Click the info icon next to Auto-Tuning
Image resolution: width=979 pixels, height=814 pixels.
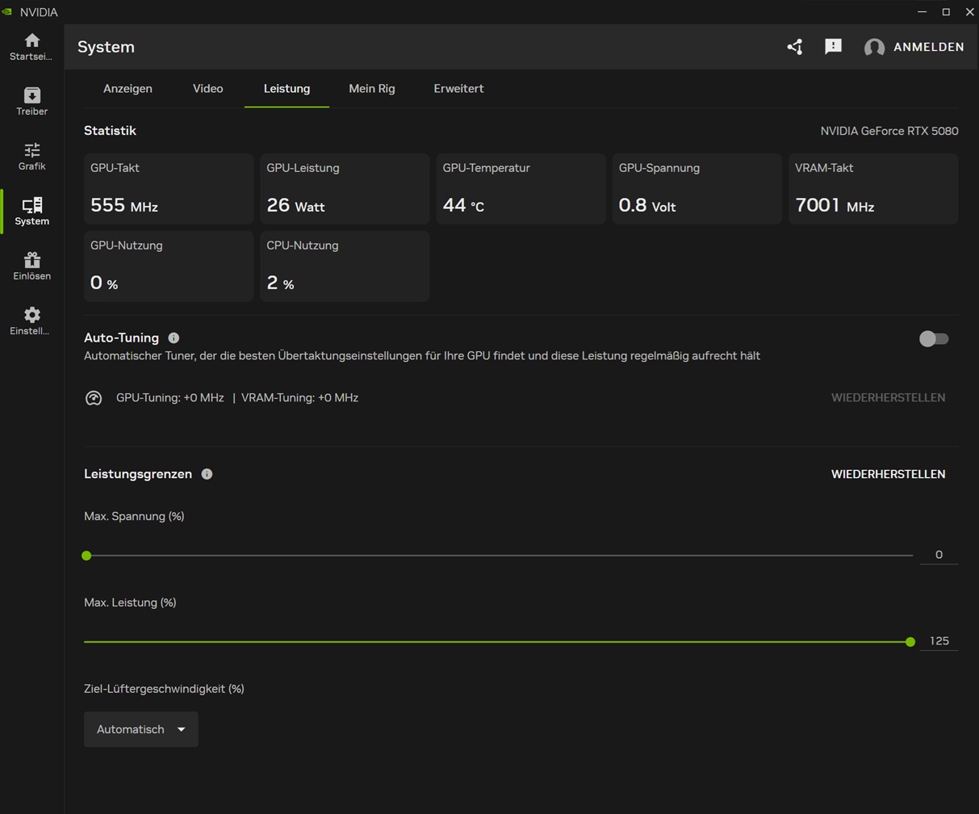pyautogui.click(x=174, y=338)
